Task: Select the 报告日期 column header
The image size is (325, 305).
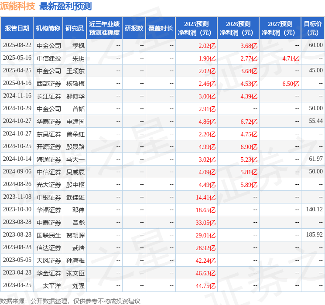Action: tap(17, 28)
